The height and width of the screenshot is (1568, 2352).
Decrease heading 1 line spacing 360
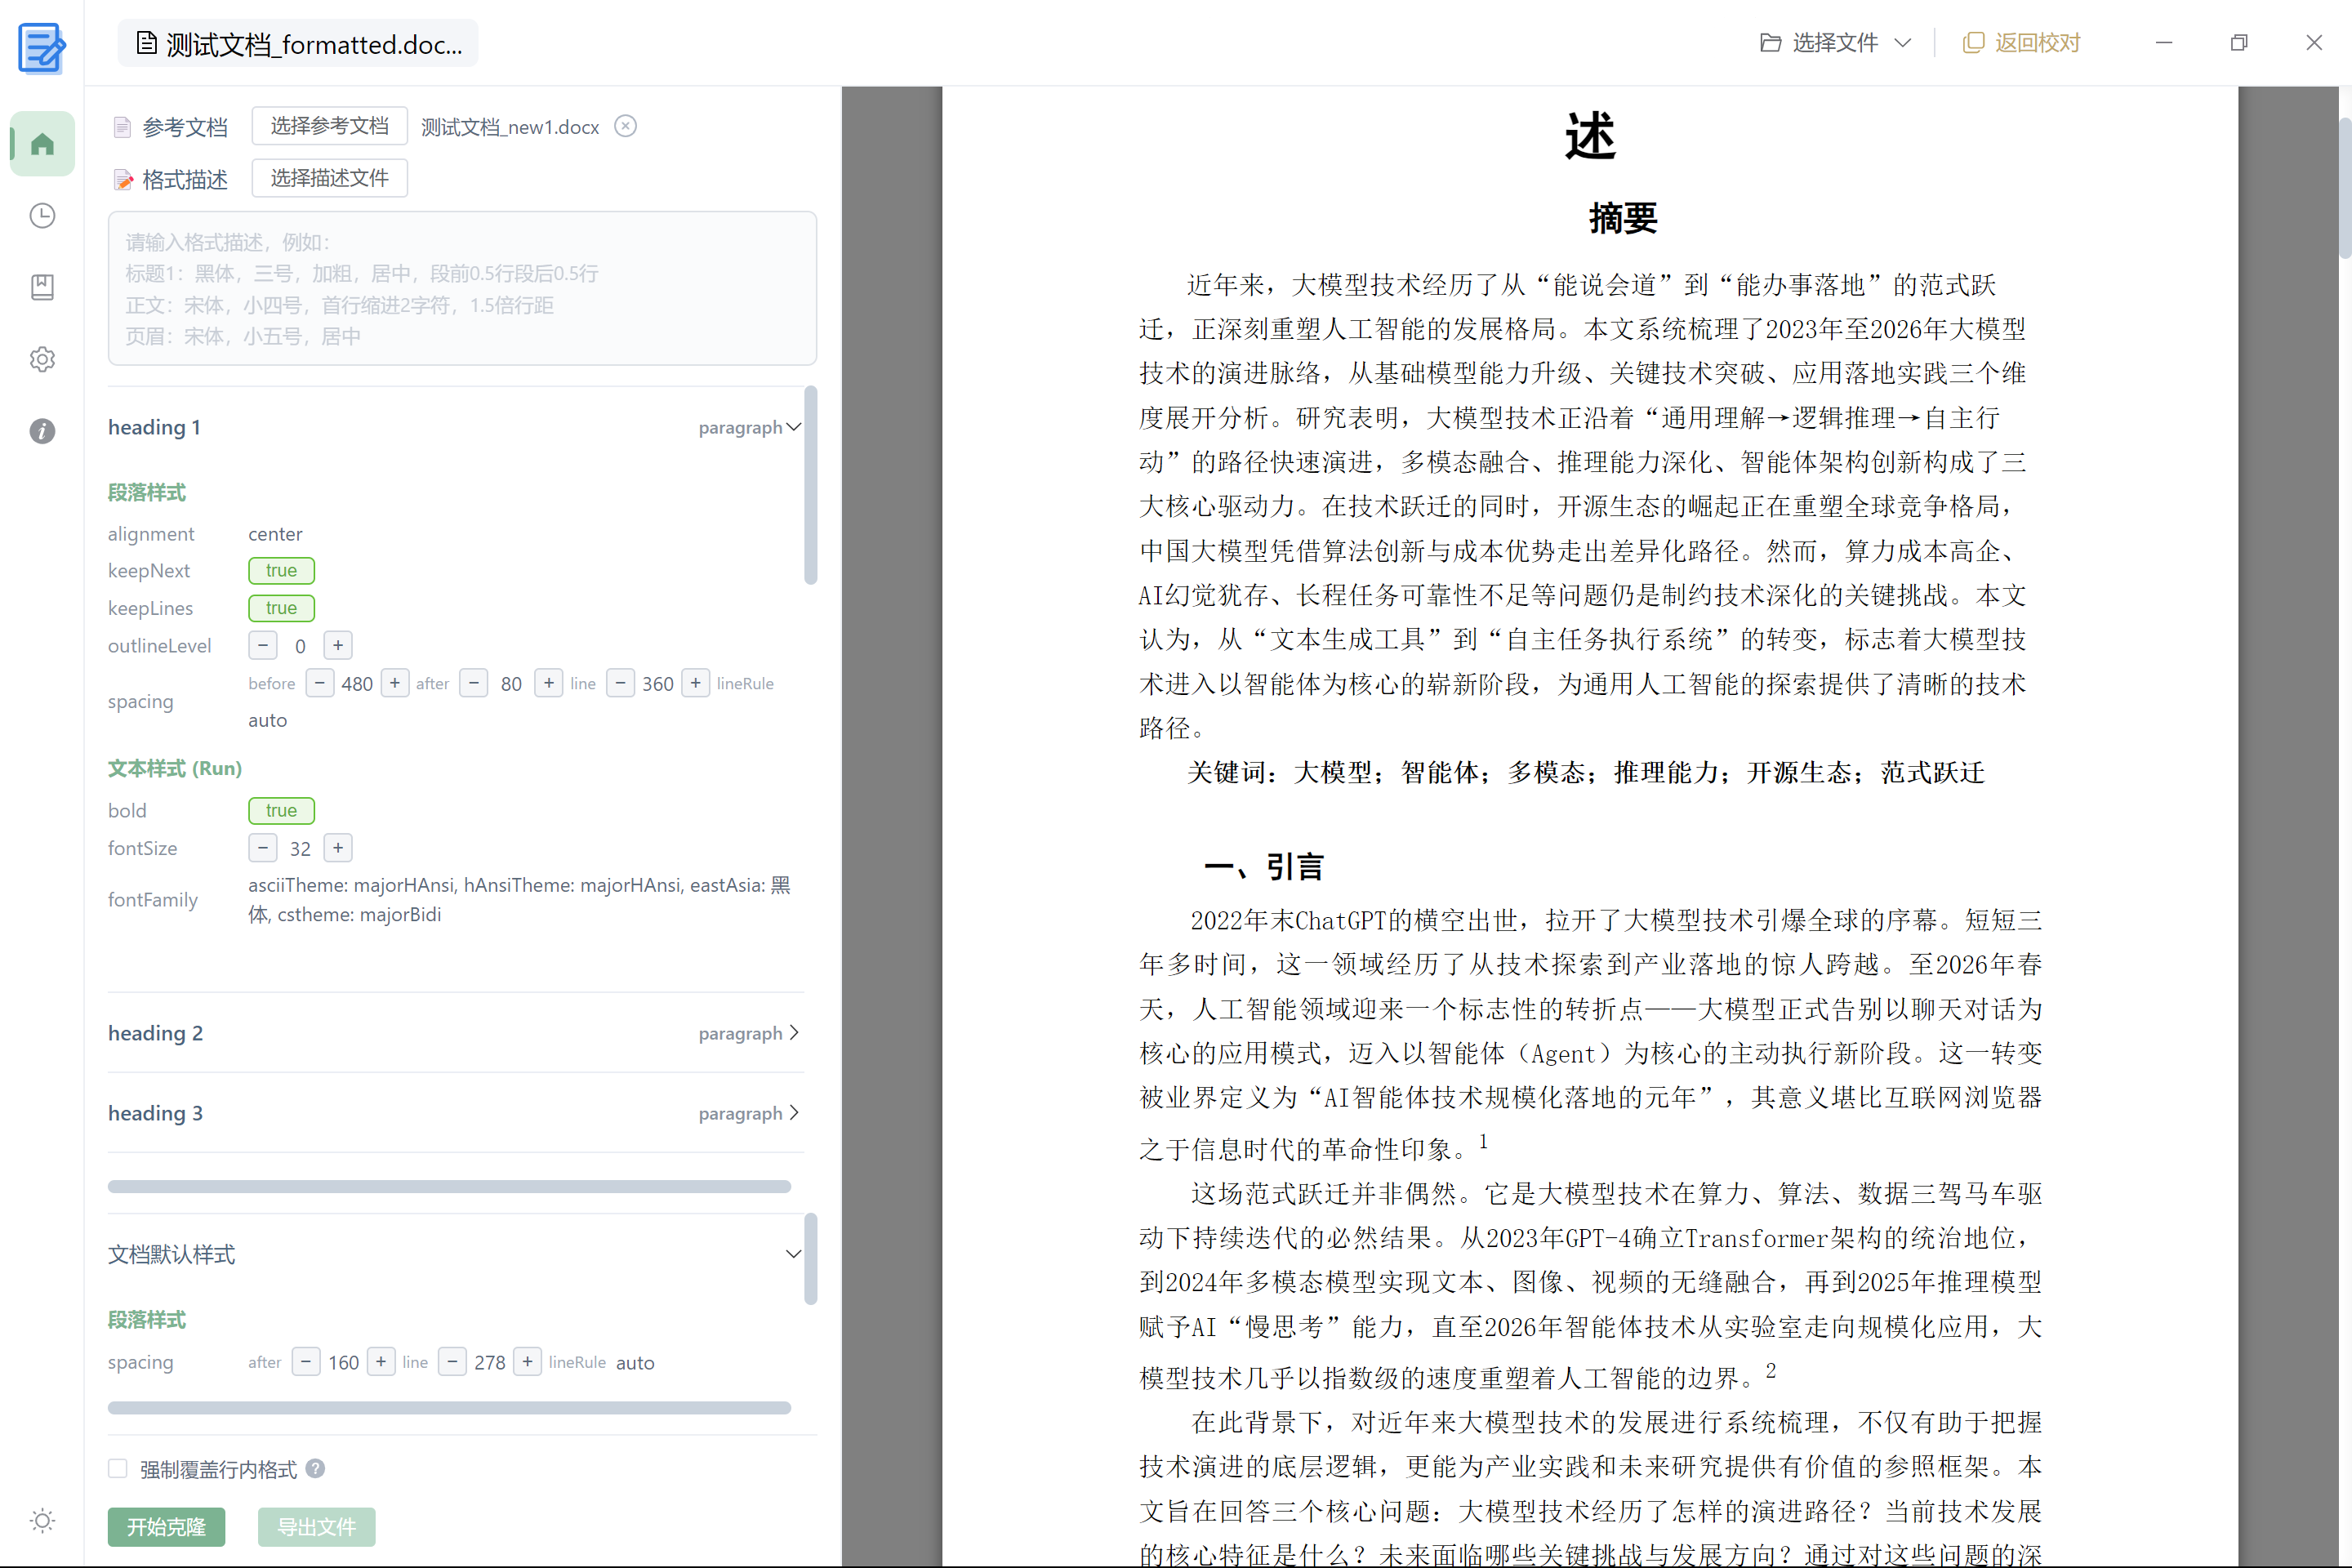[x=620, y=683]
